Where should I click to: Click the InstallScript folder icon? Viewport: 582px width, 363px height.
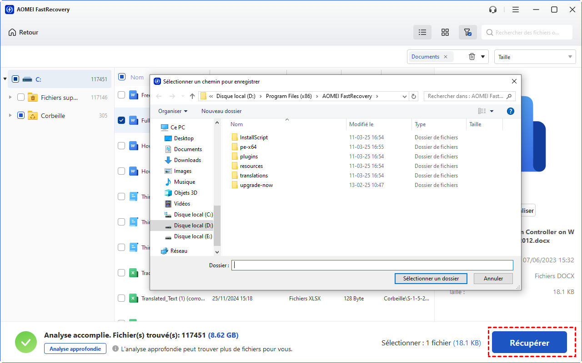tap(235, 137)
